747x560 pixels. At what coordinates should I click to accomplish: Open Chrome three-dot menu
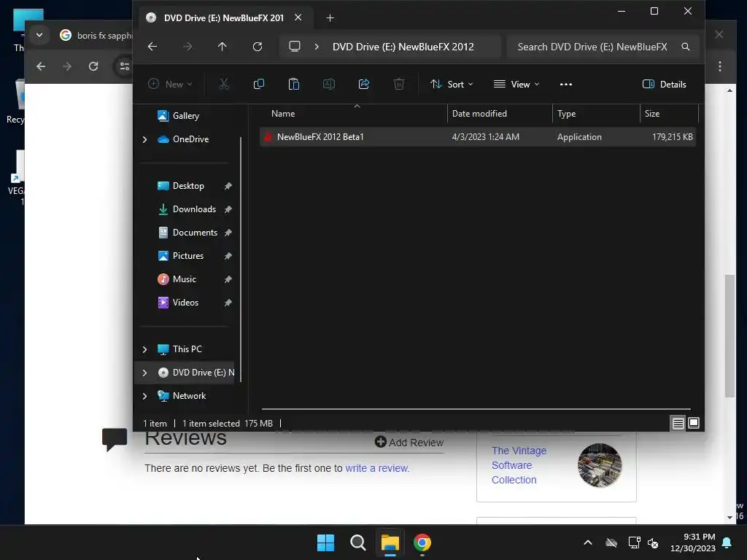tap(720, 66)
